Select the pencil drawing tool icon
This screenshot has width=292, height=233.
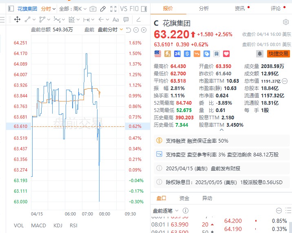pyautogui.click(x=103, y=9)
